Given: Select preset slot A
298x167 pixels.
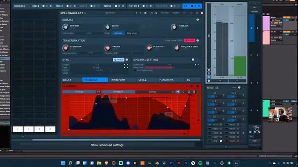Looking at the screenshot, I should point(251,28).
